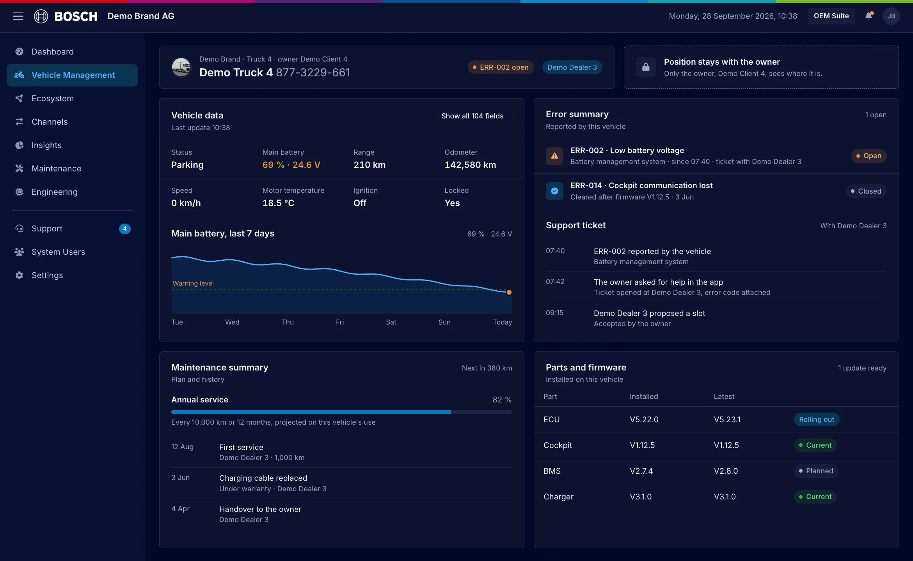Open Ecosystem menu item
The width and height of the screenshot is (913, 561).
tap(72, 99)
